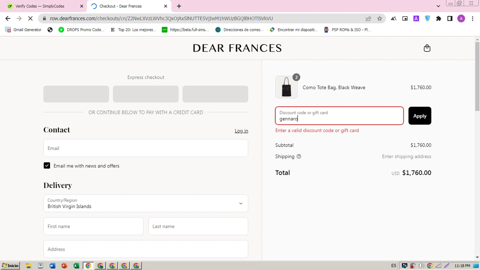This screenshot has width=480, height=270.
Task: Open the Chrome three-dot menu
Action: coord(472,19)
